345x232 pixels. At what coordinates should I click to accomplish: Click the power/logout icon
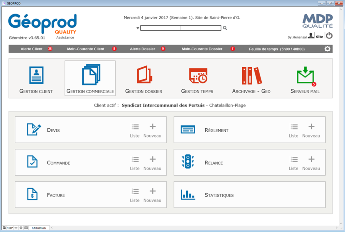329,36
